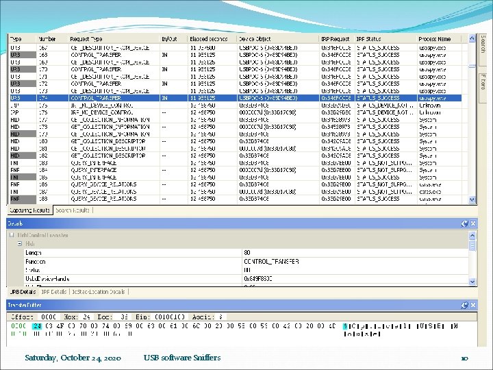Viewport: 493px width, 370px height.
Task: Open the IRP Details tab
Action: pos(54,292)
